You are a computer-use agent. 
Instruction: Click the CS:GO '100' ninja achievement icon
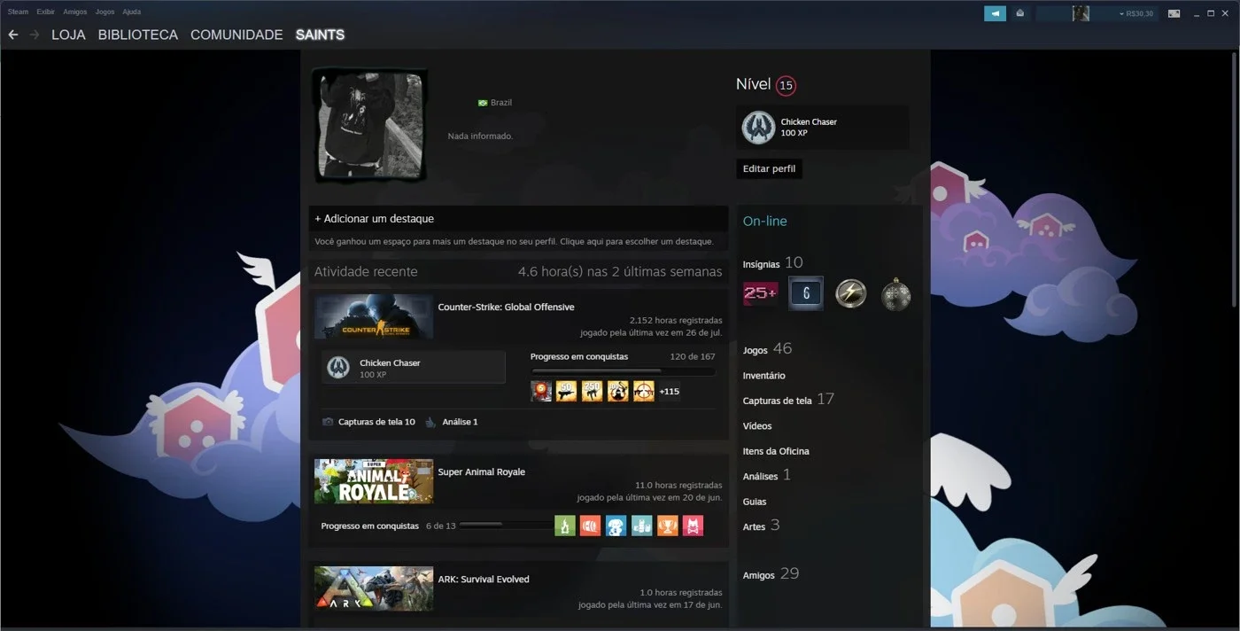(618, 391)
